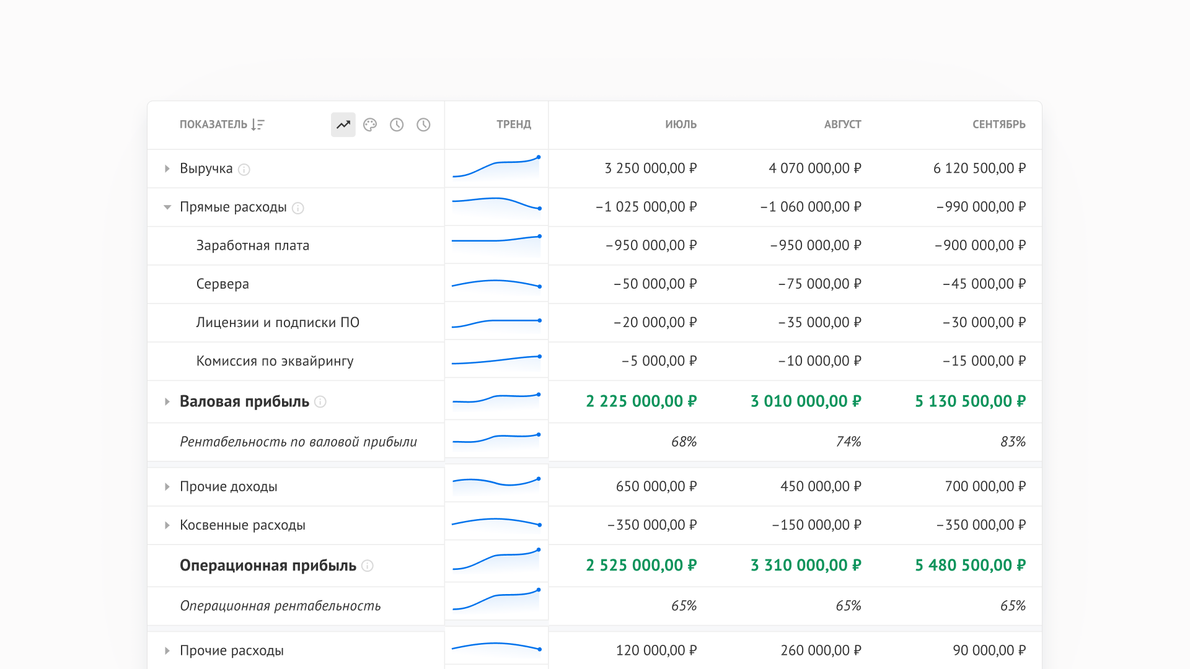Expand the Прочие расходы row
The image size is (1190, 669).
167,650
